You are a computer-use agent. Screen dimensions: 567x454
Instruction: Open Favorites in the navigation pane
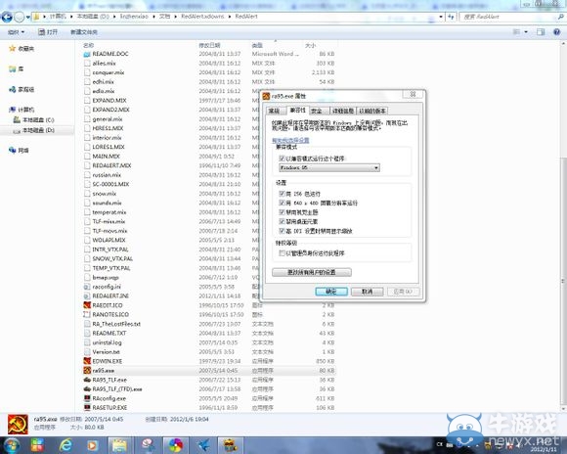point(22,49)
